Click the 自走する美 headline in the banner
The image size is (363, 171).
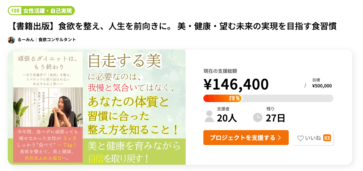click(125, 61)
